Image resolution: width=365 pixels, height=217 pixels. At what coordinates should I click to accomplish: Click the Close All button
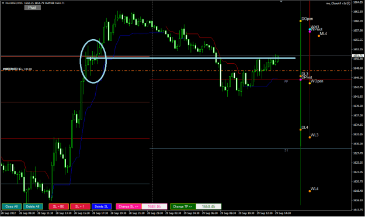click(12, 206)
